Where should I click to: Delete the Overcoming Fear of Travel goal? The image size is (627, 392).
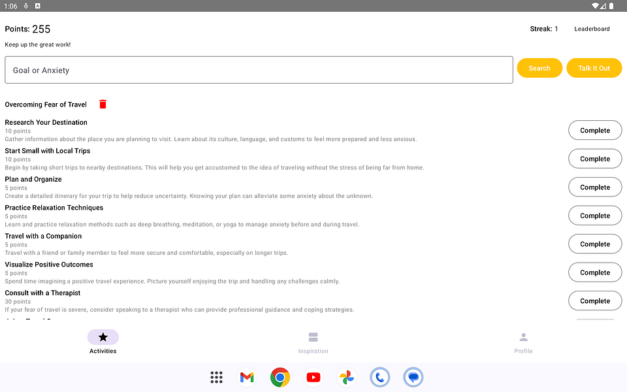103,105
